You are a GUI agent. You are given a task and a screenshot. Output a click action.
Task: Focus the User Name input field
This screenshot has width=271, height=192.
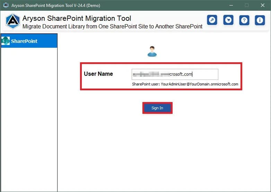coord(175,74)
